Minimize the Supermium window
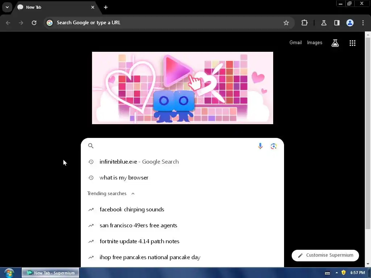The height and width of the screenshot is (278, 371). 341,4
